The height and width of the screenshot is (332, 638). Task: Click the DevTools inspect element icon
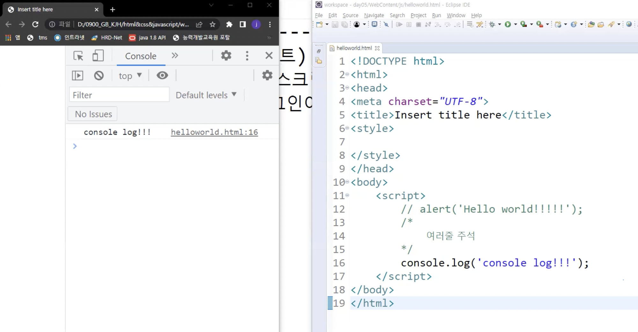tap(78, 56)
